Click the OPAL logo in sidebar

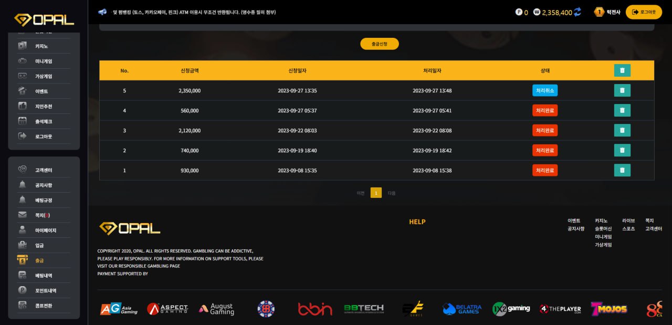click(44, 20)
